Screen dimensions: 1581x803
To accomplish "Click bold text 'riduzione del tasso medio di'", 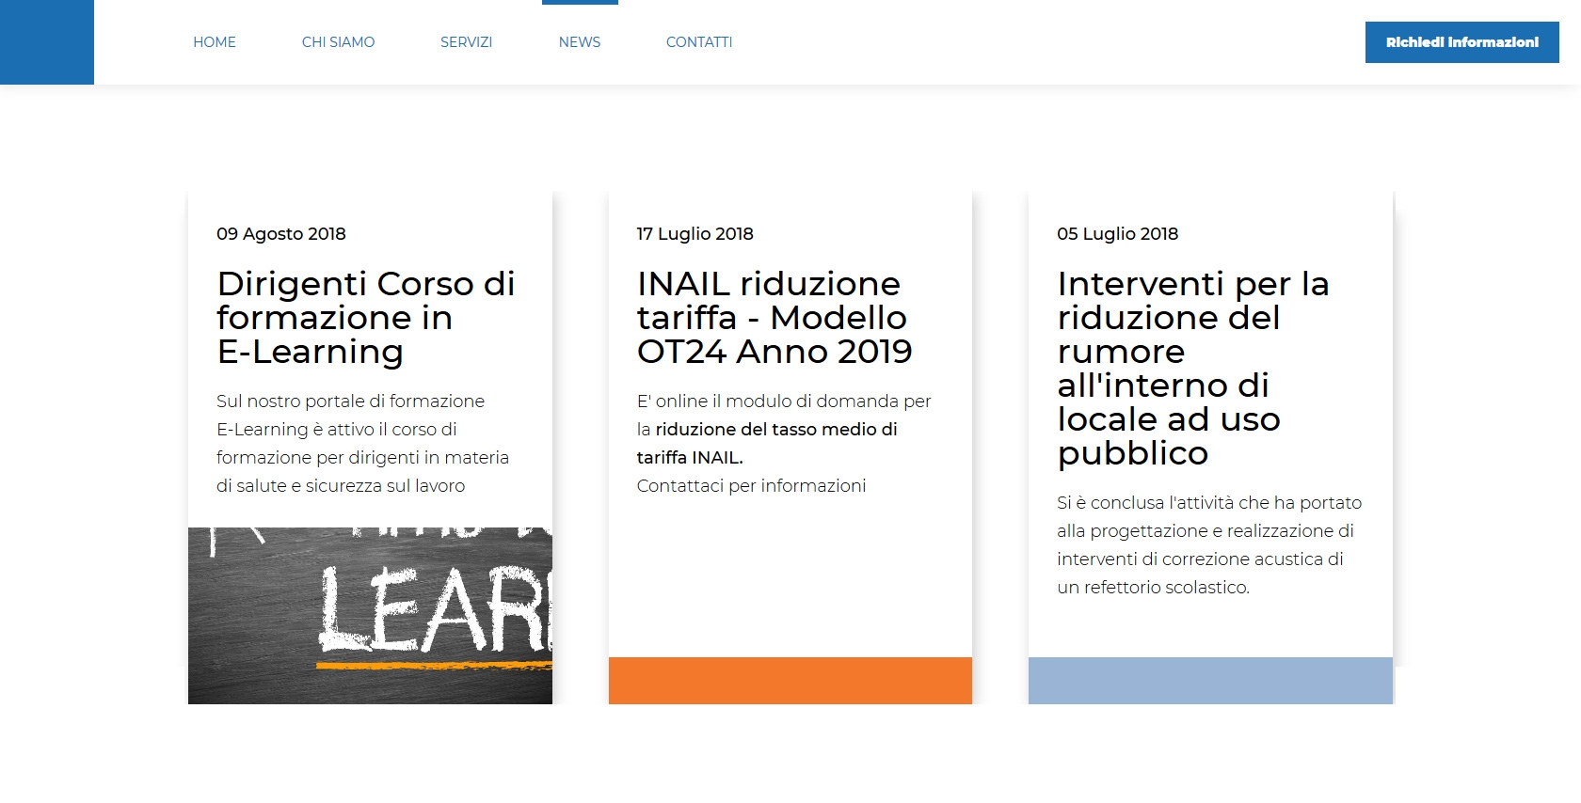I will coord(776,430).
